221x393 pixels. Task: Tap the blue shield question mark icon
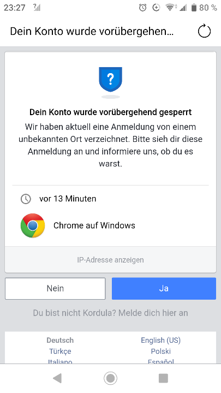(110, 80)
